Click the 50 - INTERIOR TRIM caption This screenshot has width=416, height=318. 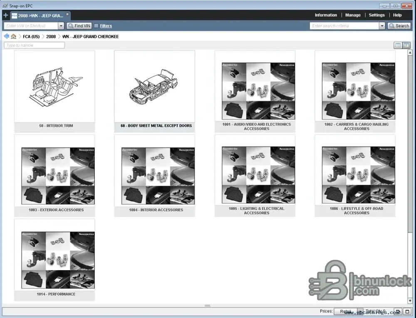pyautogui.click(x=56, y=126)
